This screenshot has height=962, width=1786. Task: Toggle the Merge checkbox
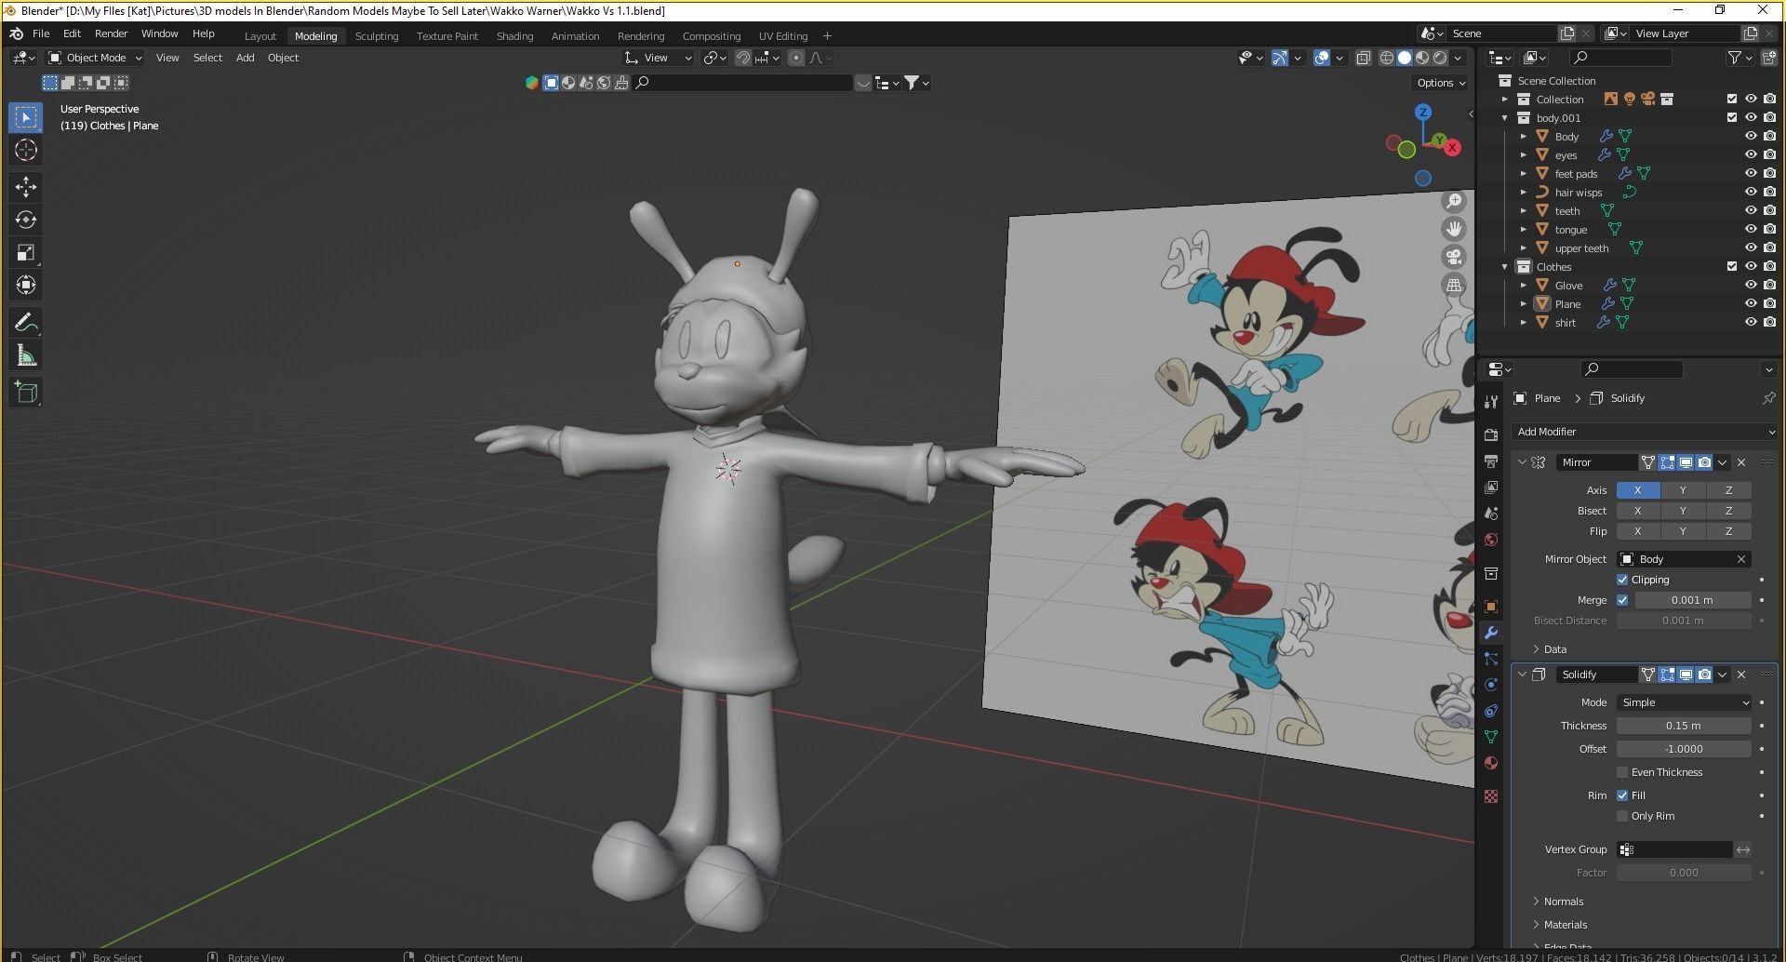pyautogui.click(x=1622, y=600)
